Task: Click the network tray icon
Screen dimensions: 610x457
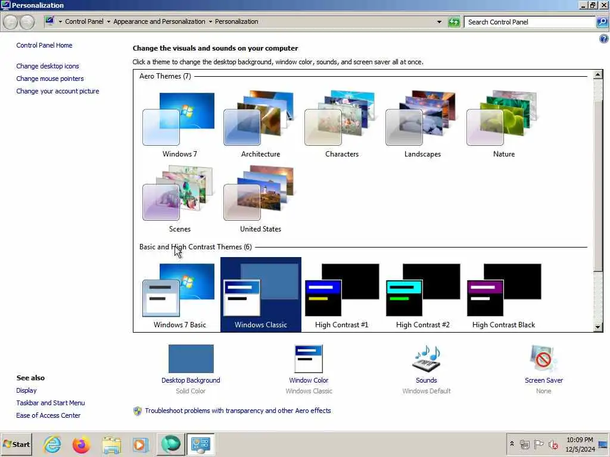Action: [x=524, y=444]
